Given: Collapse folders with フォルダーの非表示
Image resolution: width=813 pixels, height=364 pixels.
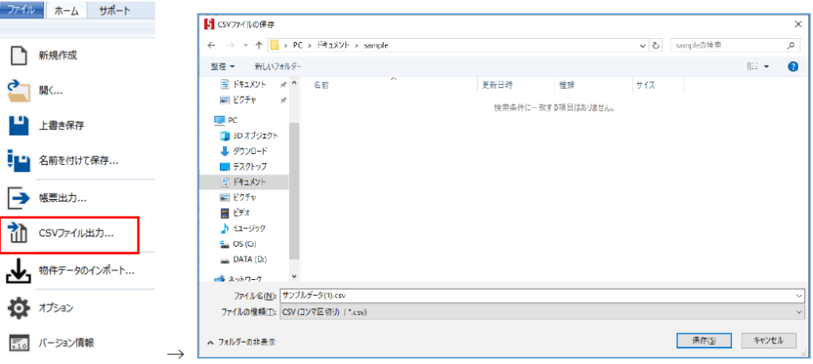Looking at the screenshot, I should pyautogui.click(x=241, y=342).
